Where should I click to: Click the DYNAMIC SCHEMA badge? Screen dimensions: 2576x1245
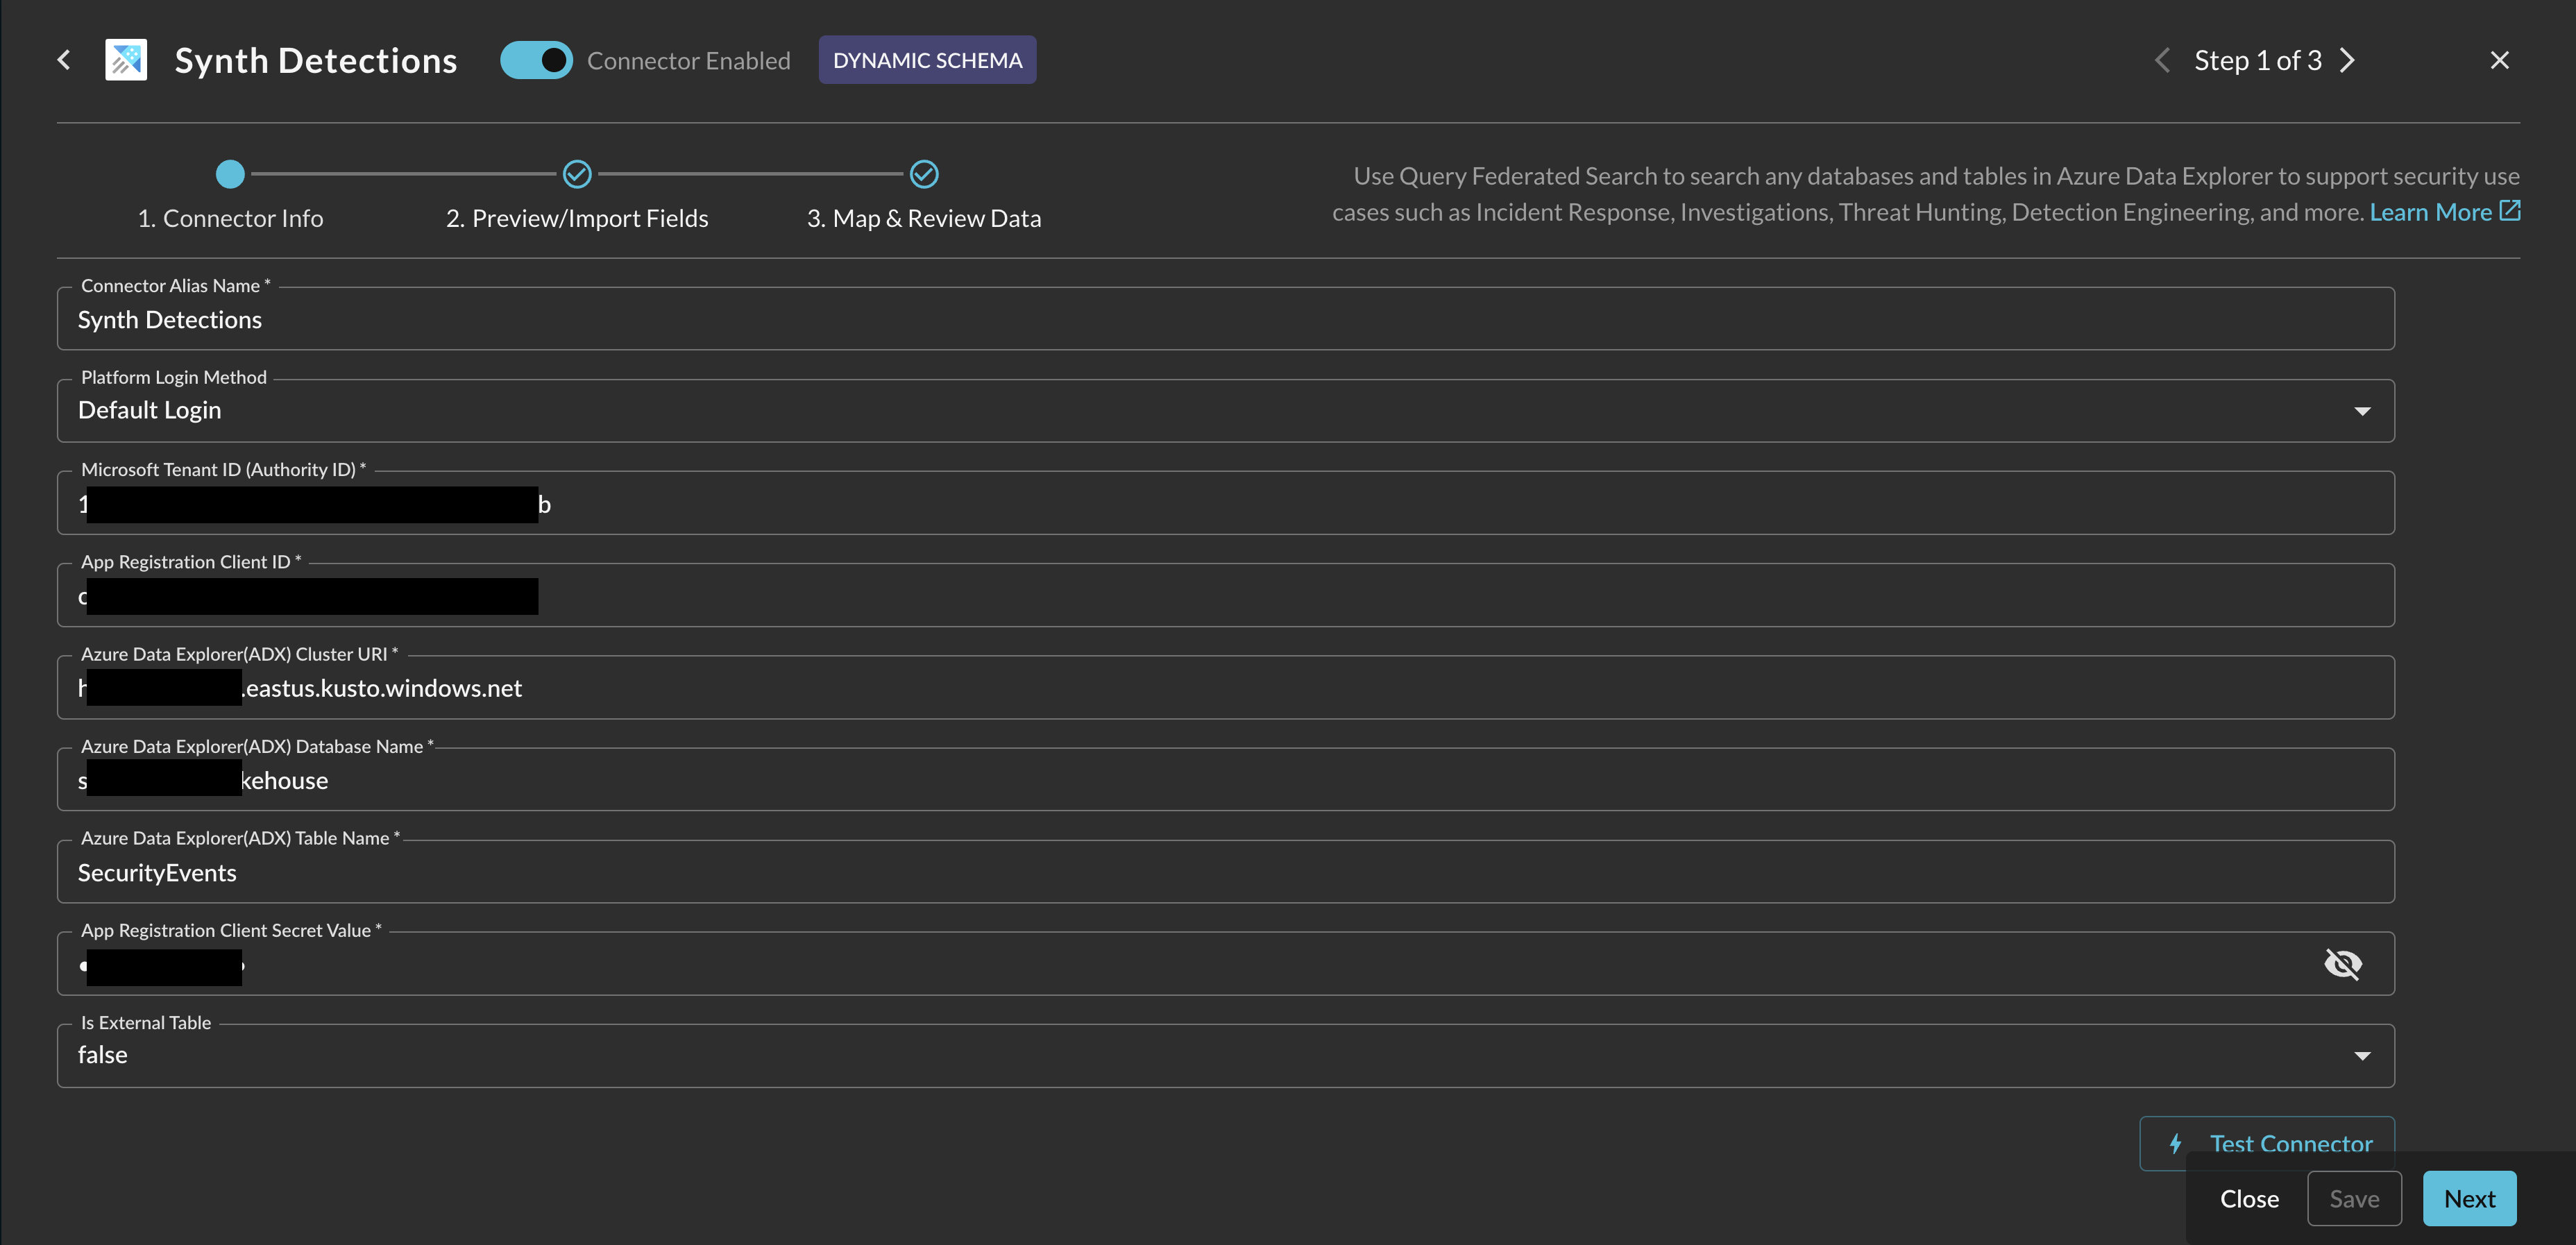(927, 60)
